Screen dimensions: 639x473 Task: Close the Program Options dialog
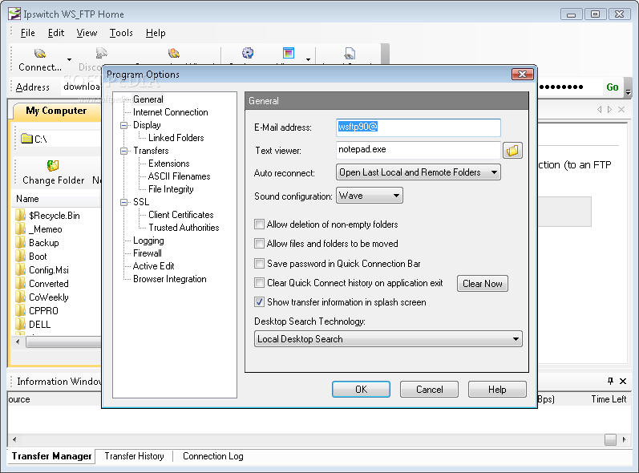[x=523, y=74]
